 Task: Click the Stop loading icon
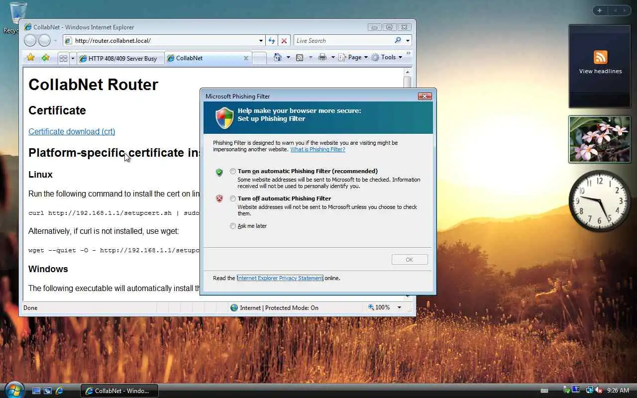tap(284, 41)
